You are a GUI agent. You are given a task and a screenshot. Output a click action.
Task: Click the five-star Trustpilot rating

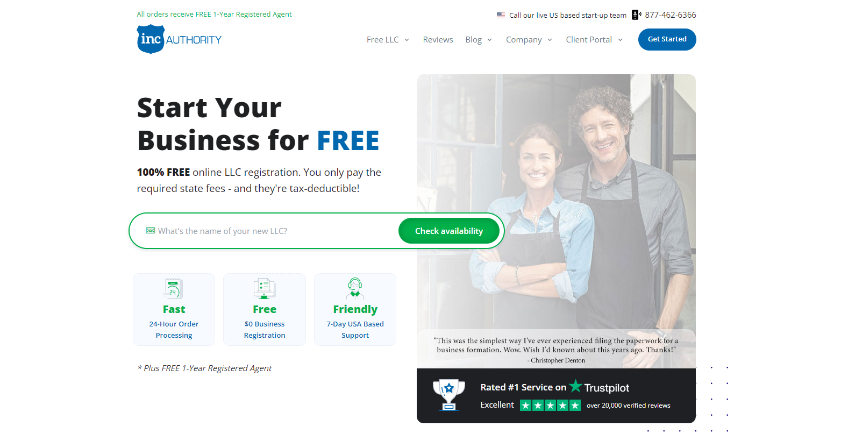(550, 406)
